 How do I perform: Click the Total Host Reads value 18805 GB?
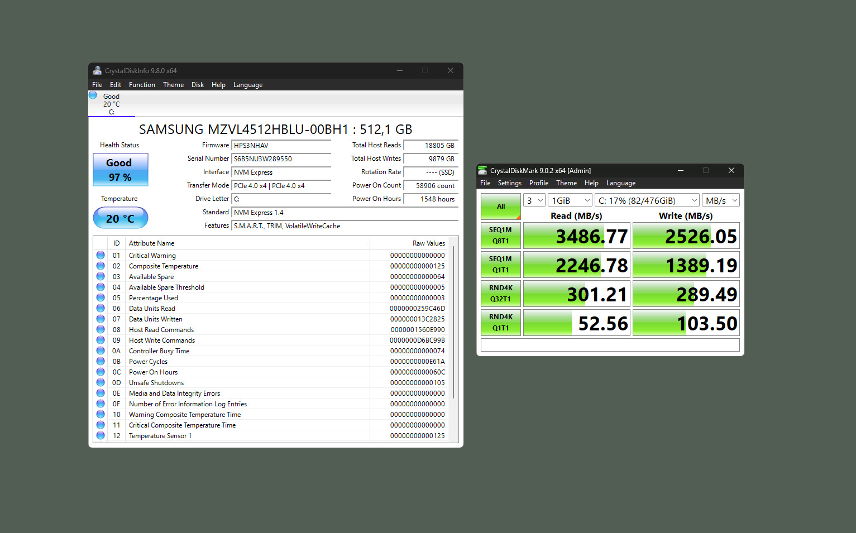point(431,145)
